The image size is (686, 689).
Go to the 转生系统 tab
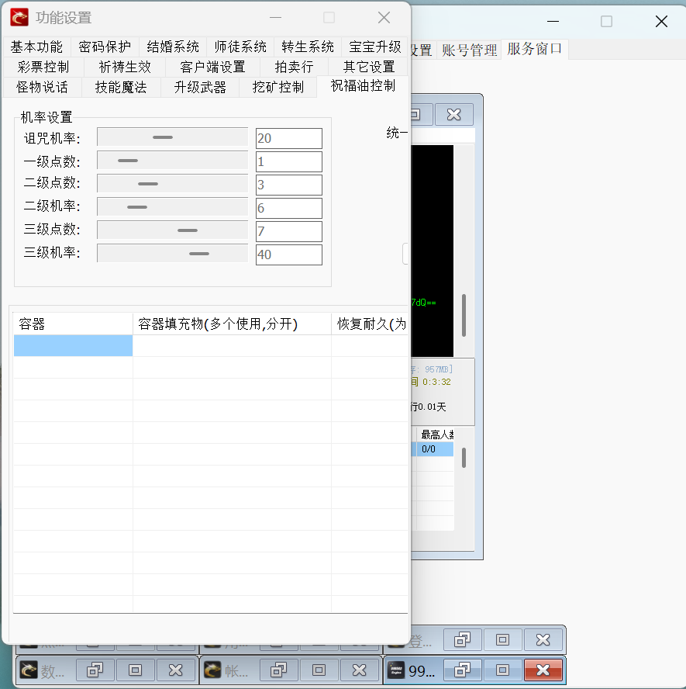[x=308, y=47]
